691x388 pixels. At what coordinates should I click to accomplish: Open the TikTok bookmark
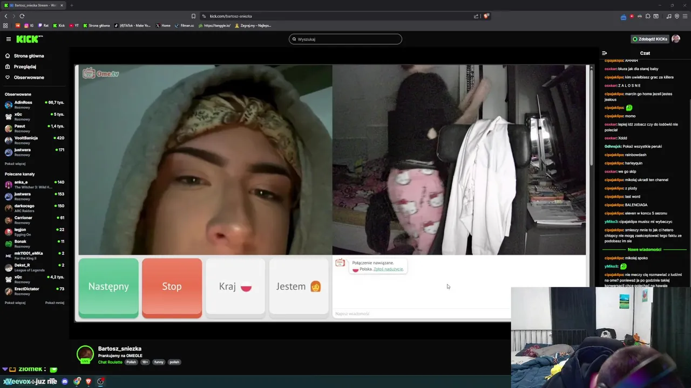[132, 25]
